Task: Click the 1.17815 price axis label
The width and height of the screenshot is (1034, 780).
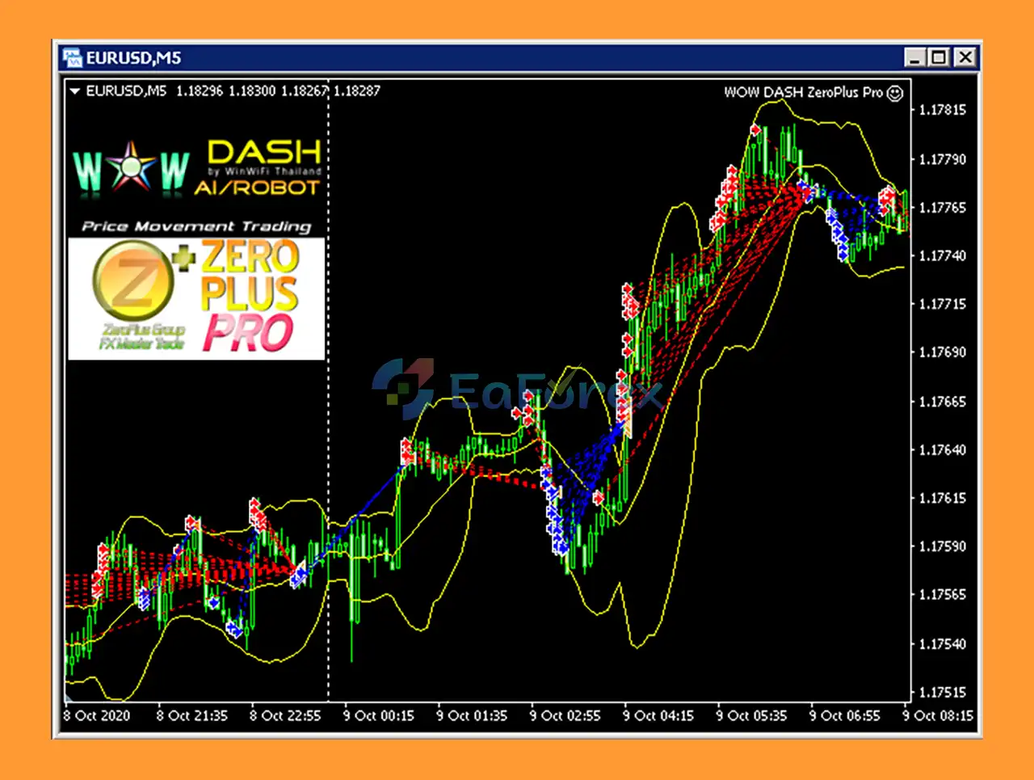Action: tap(943, 110)
